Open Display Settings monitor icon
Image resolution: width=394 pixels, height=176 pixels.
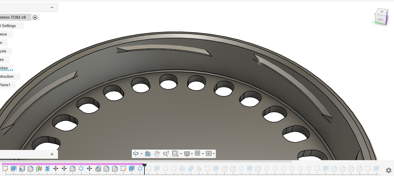[187, 153]
